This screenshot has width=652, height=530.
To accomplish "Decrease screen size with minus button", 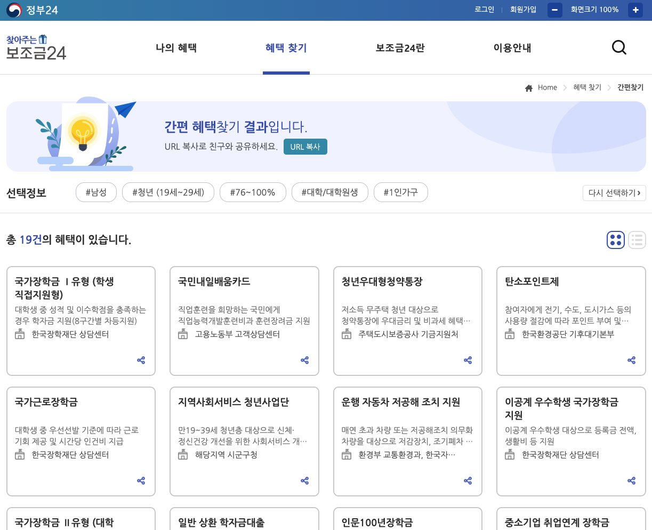I will tap(555, 10).
